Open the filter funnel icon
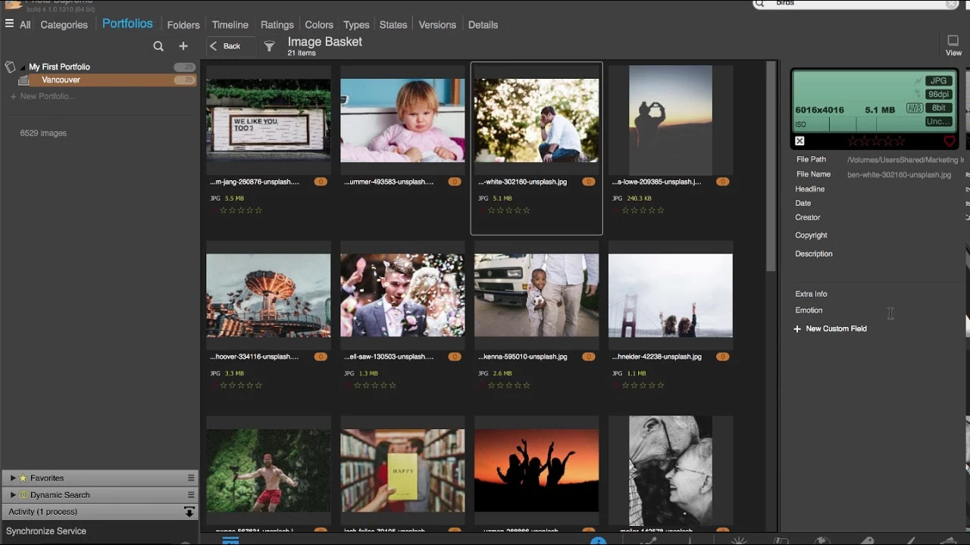The image size is (970, 545). coord(269,46)
